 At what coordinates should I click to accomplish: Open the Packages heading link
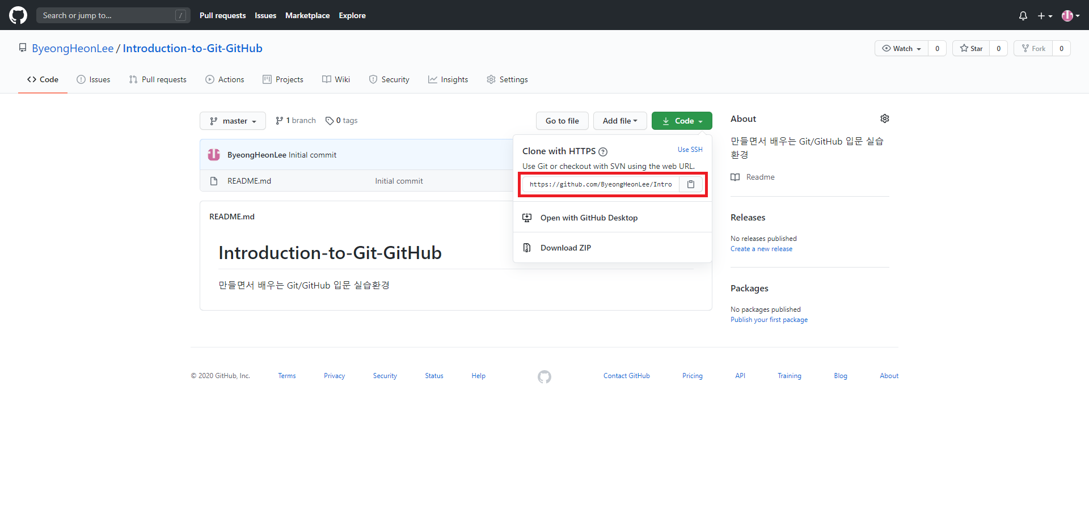749,289
